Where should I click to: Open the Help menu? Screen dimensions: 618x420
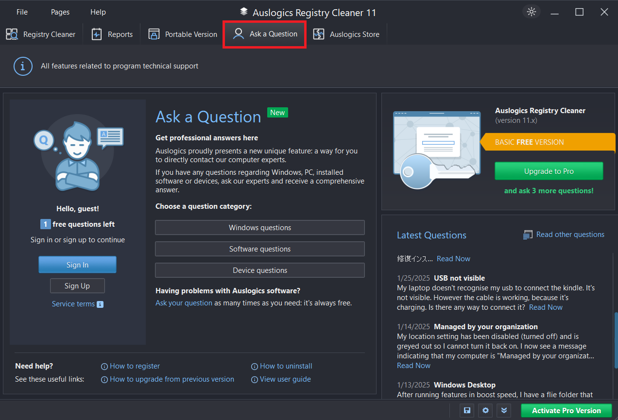click(98, 12)
